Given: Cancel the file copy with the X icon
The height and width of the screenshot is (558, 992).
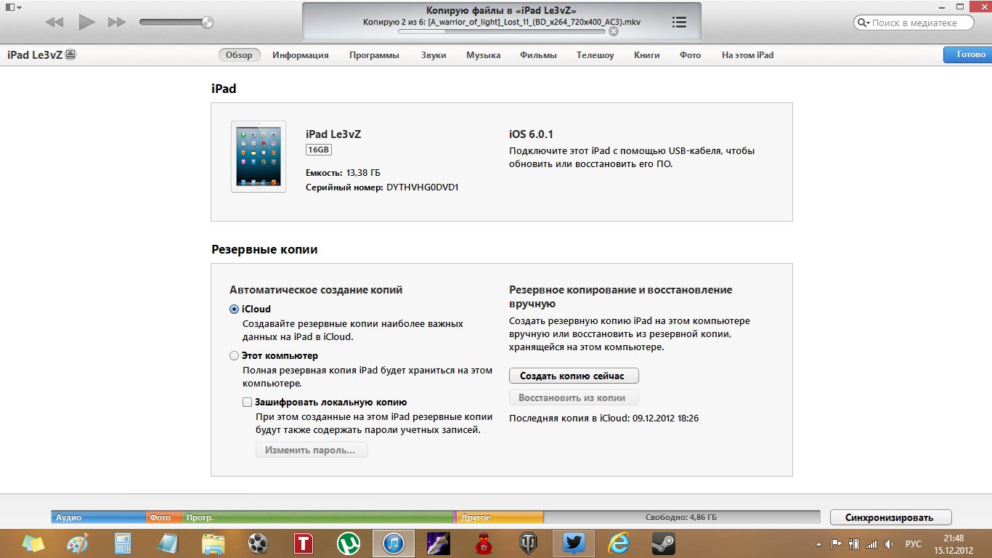Looking at the screenshot, I should [614, 31].
